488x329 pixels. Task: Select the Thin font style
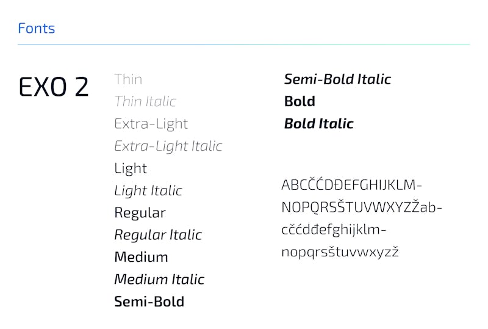[x=128, y=79]
